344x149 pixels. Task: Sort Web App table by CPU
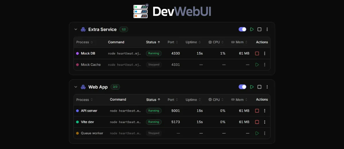(x=216, y=100)
